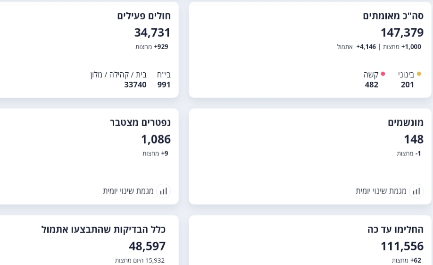Viewport: 433px width, 265px height.
Task: Click the קשה severe count 482
Action: [372, 85]
